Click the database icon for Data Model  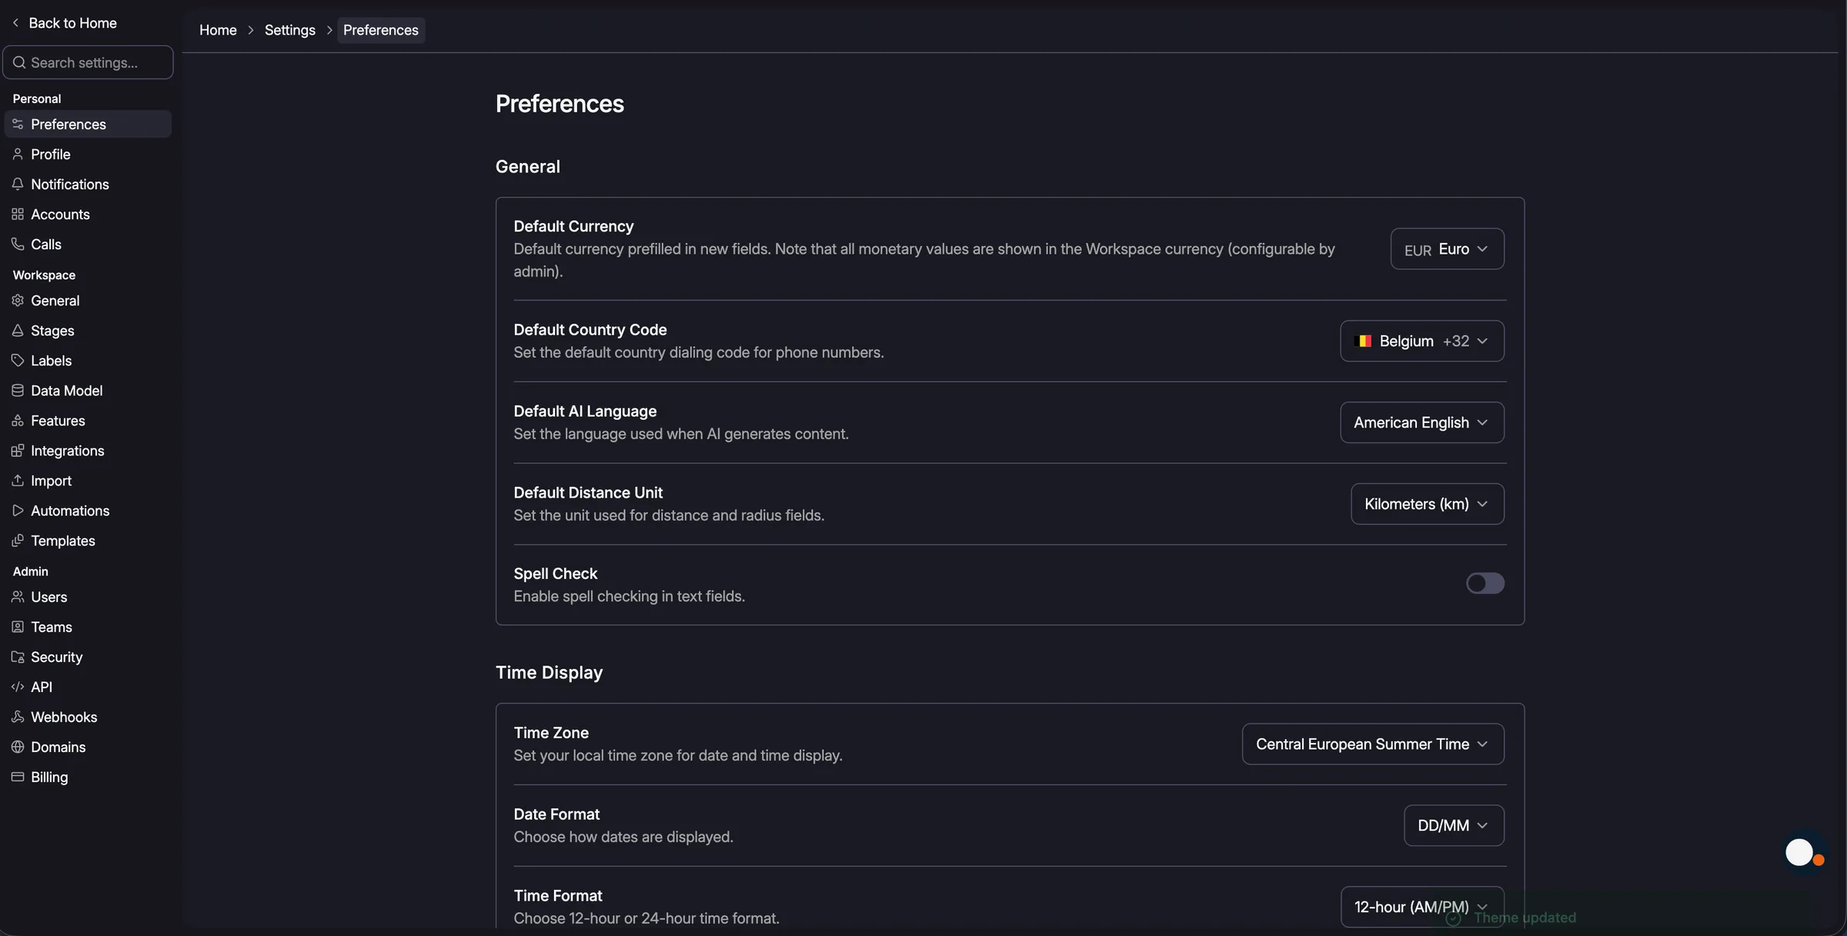point(18,390)
